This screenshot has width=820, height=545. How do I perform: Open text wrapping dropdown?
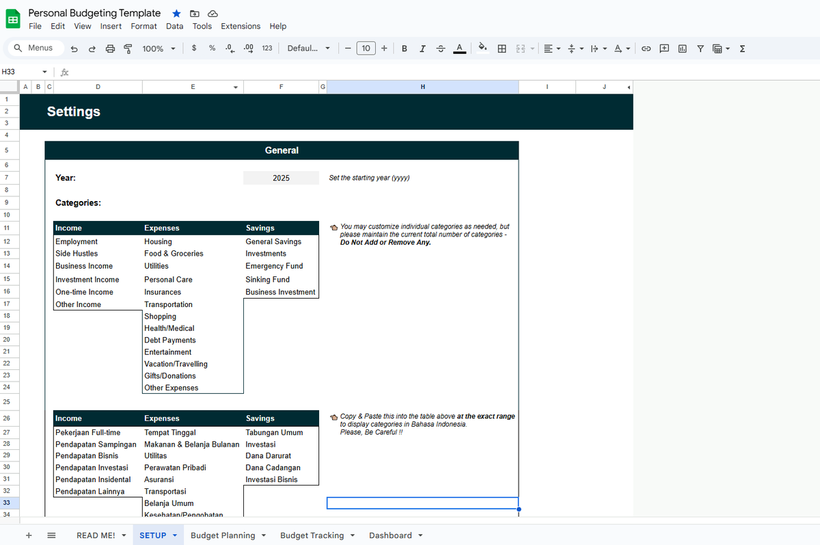point(598,49)
